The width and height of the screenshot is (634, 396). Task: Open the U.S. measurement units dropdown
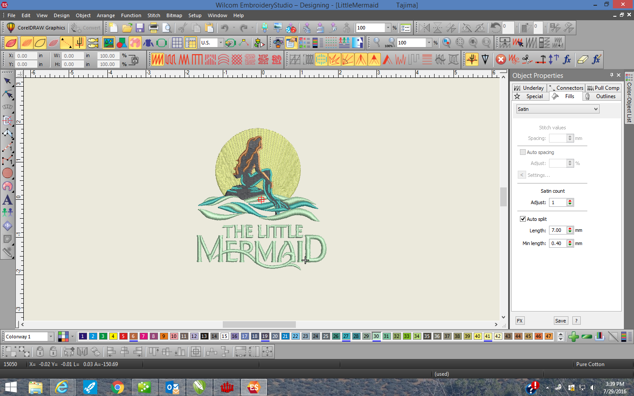coord(221,43)
